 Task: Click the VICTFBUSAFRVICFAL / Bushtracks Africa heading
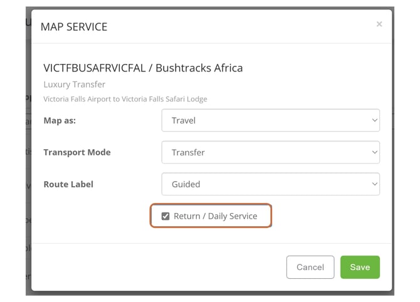143,68
